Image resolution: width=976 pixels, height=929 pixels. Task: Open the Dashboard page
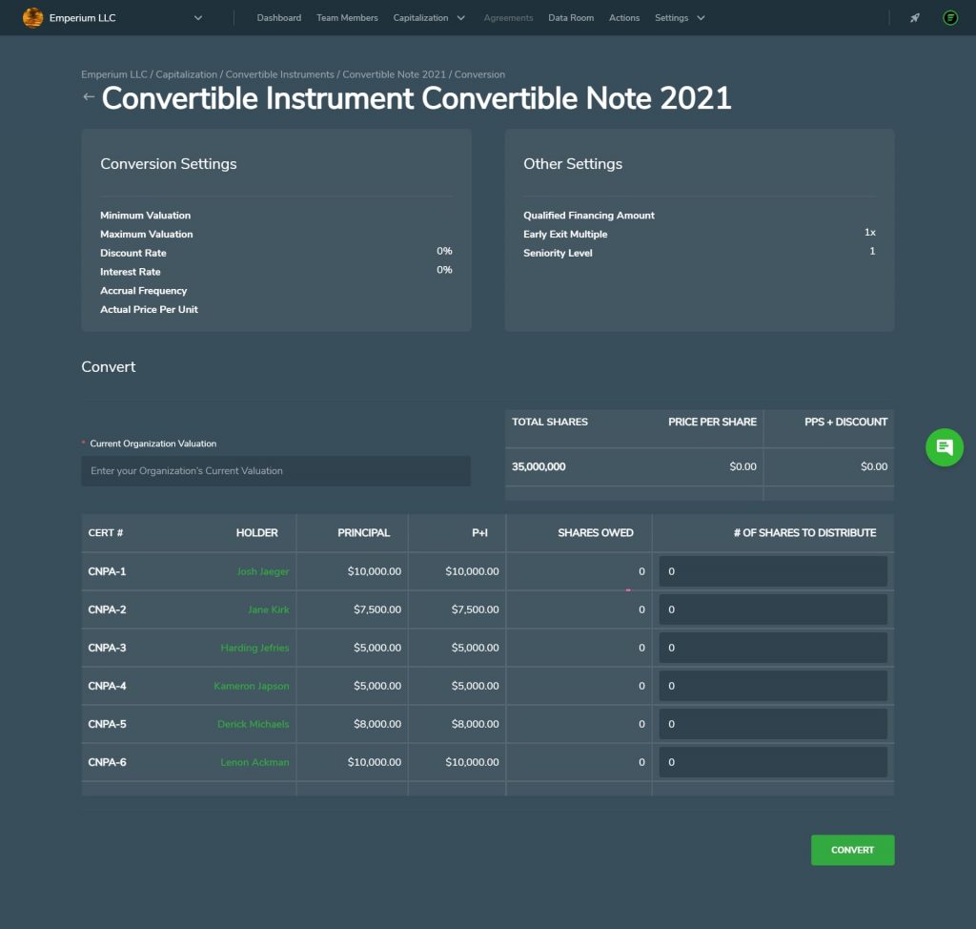[279, 17]
